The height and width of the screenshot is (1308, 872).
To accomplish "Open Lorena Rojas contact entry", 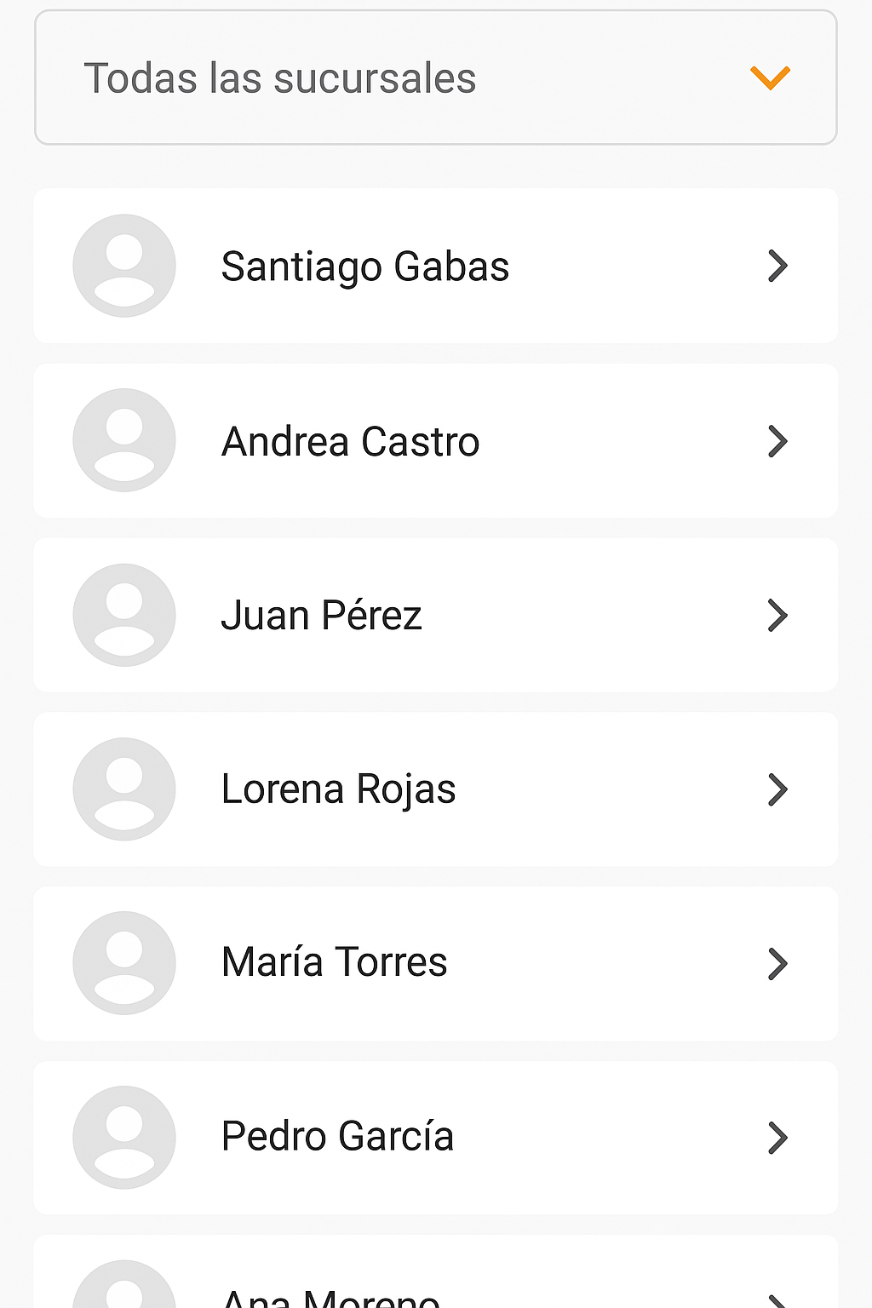I will click(x=338, y=789).
